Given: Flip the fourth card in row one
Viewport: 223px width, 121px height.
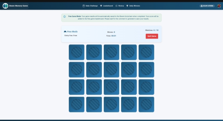Looking at the screenshot, I should pyautogui.click(x=129, y=52).
